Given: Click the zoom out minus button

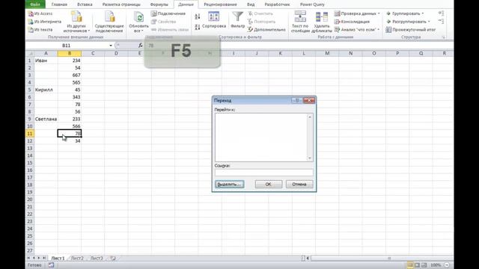Looking at the screenshot, I should click(447, 265).
